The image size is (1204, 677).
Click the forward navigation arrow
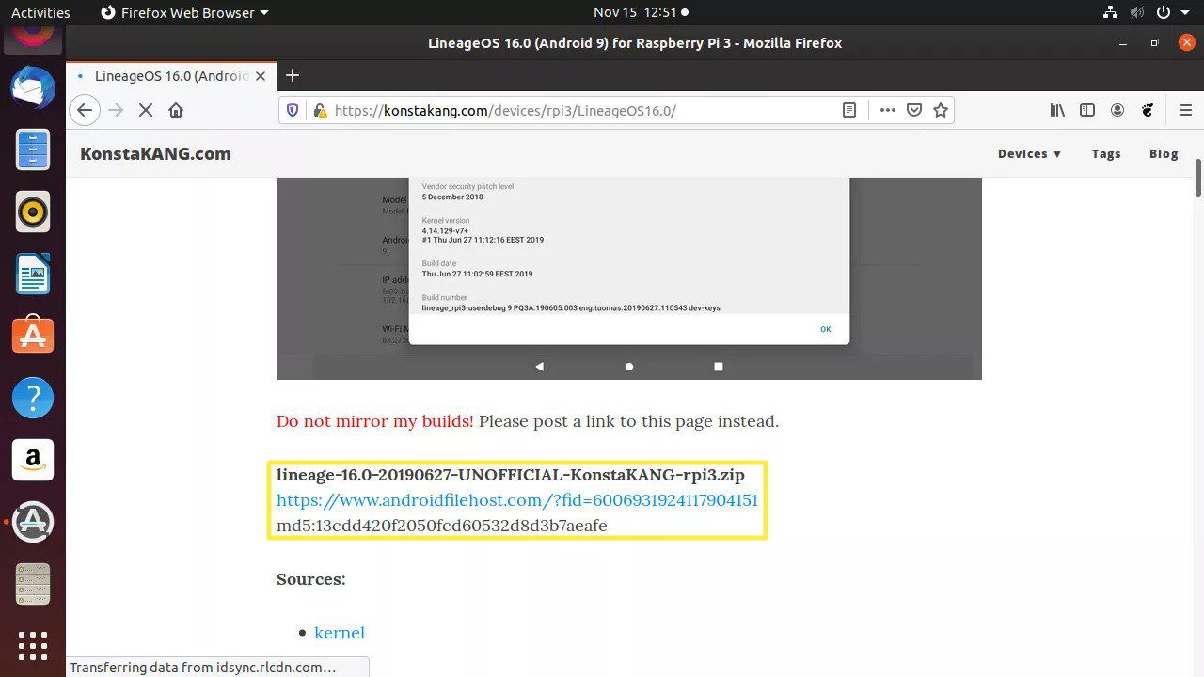(116, 110)
